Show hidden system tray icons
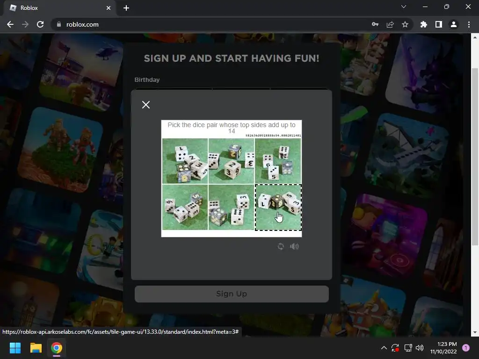The height and width of the screenshot is (359, 479). (384, 348)
